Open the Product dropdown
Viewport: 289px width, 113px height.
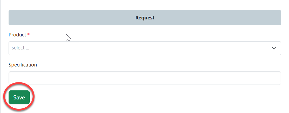point(144,48)
